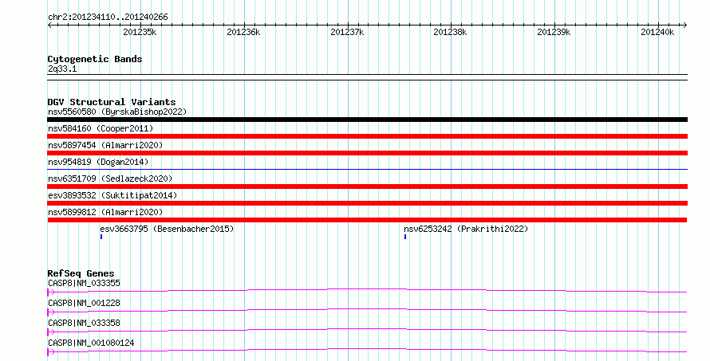Click the CASP8 NM_001080124 transcript start arrow

(x=51, y=352)
